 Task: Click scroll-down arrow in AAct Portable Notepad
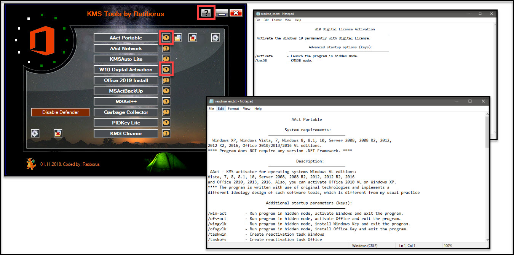pos(487,239)
